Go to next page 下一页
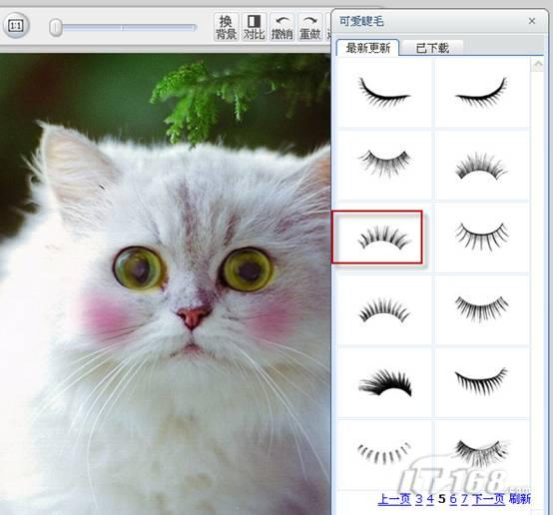Viewport: 553px width, 515px height. (488, 499)
